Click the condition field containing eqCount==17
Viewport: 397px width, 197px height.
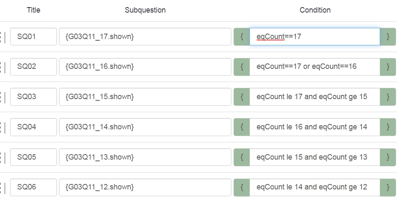click(x=314, y=37)
